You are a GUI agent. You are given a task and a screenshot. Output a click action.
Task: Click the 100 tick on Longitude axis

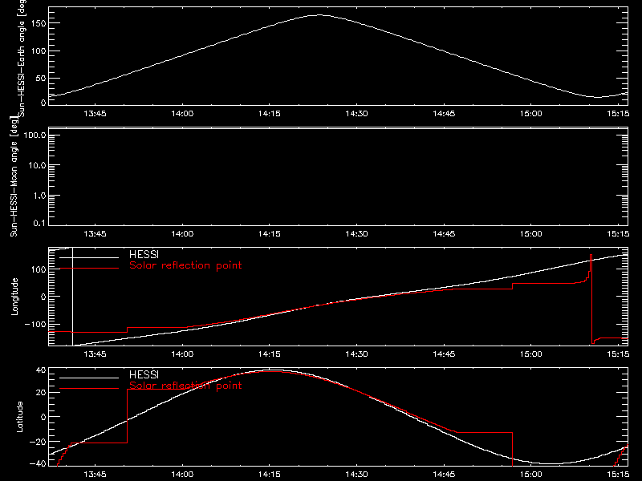(x=39, y=269)
